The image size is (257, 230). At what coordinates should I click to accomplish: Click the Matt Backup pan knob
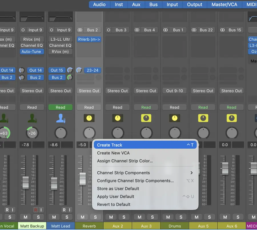click(32, 133)
